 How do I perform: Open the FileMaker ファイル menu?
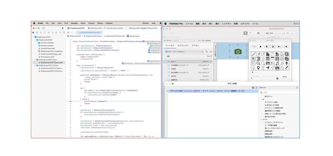(x=189, y=24)
